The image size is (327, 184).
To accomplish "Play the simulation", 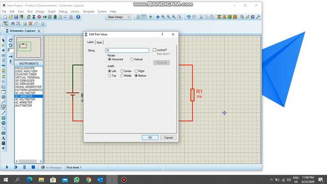I will (7, 167).
